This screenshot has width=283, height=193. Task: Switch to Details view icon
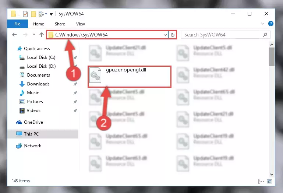click(261, 181)
